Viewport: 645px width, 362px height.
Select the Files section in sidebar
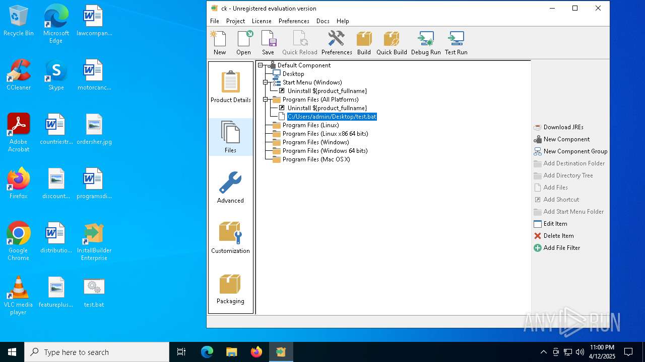point(231,137)
